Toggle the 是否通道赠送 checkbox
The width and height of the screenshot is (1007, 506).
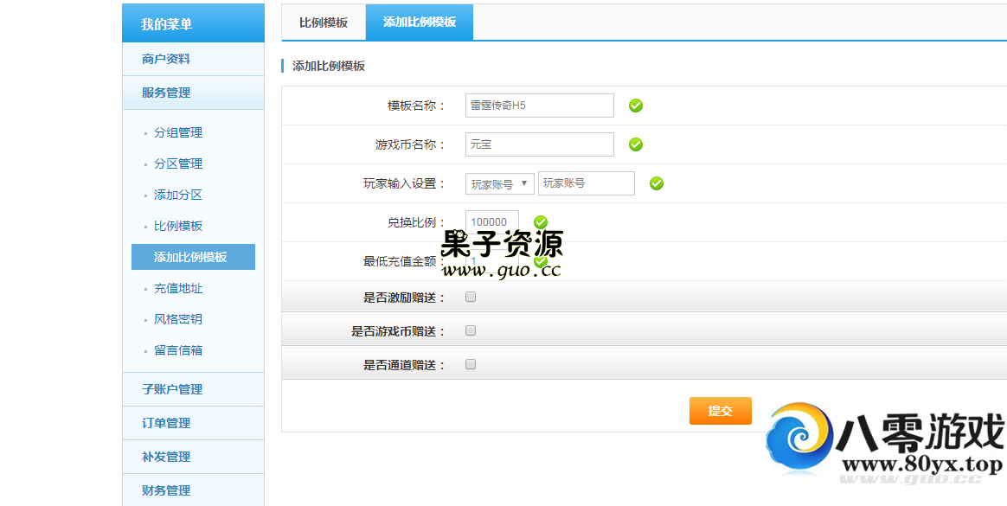coord(471,364)
